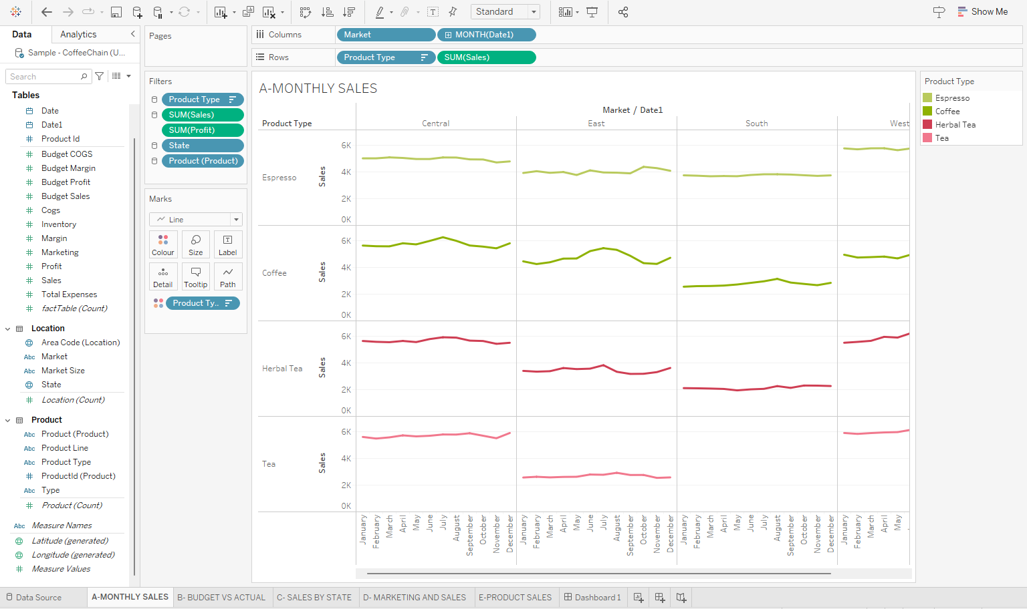Click the Search fields input
This screenshot has height=609, width=1027.
point(47,76)
